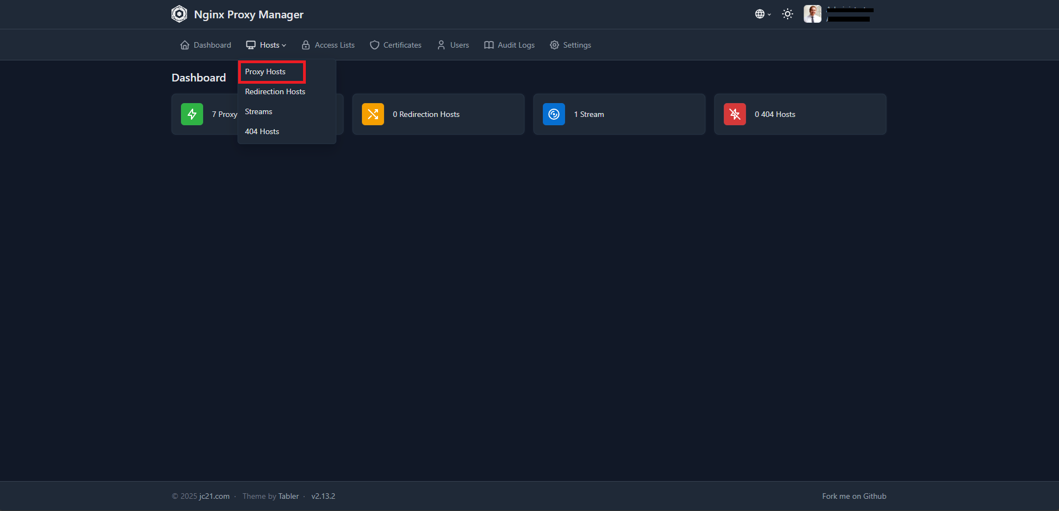This screenshot has height=511, width=1059.
Task: Click the user avatar picture
Action: [813, 14]
